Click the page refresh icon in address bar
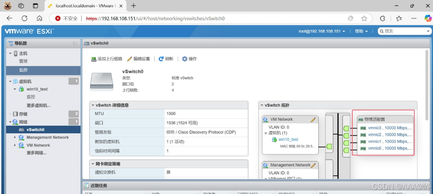The image size is (433, 194). click(350, 19)
